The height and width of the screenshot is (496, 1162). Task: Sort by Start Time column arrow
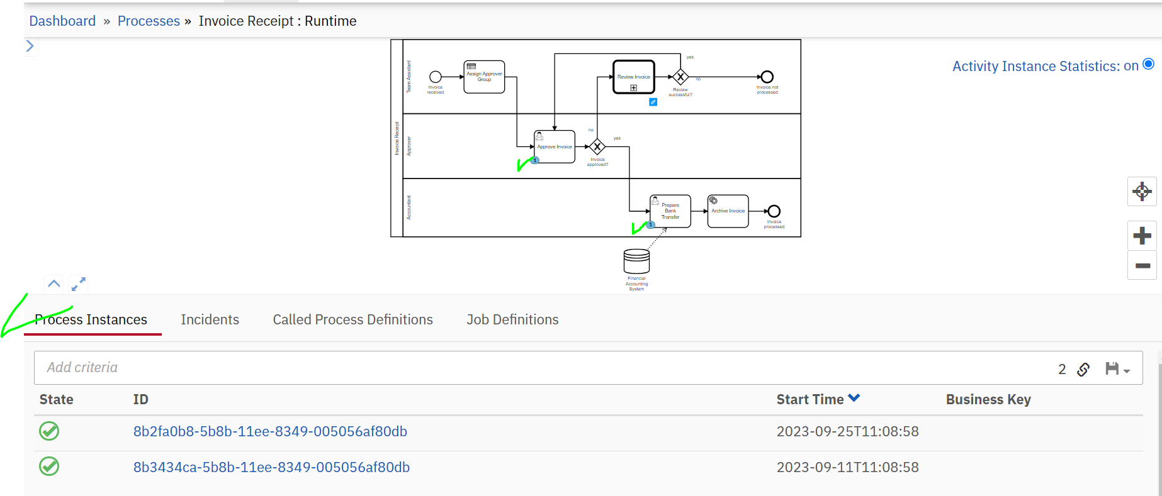(x=854, y=398)
